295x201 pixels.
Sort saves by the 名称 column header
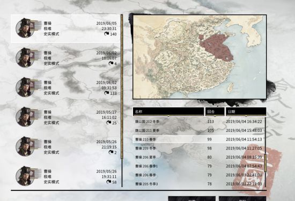[168, 111]
